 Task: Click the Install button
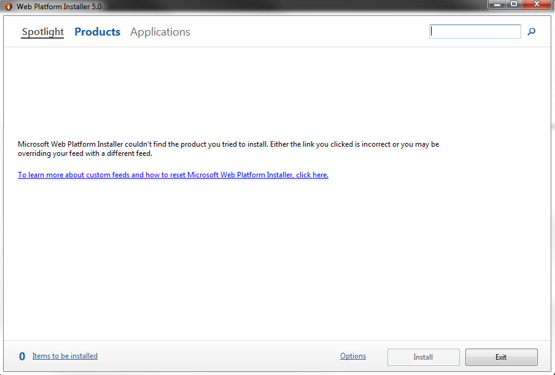pyautogui.click(x=424, y=357)
